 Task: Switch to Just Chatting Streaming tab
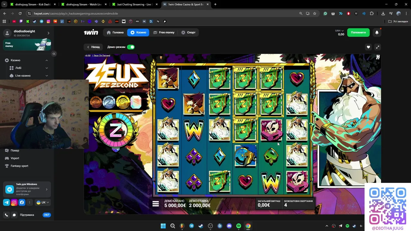click(x=134, y=4)
